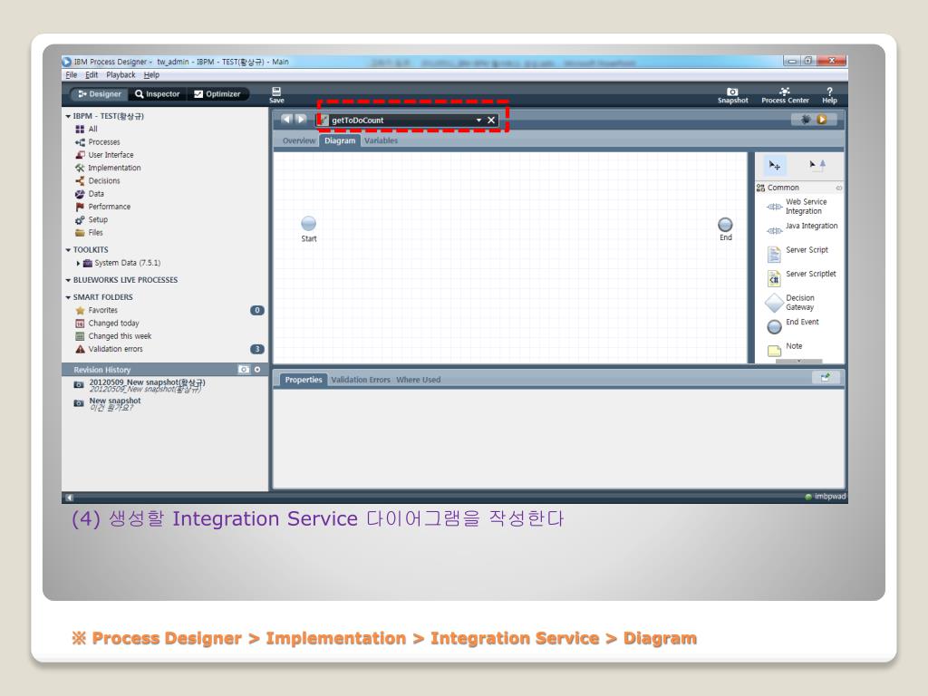The height and width of the screenshot is (696, 928).
Task: Select the End event on the diagram
Action: coord(725,225)
